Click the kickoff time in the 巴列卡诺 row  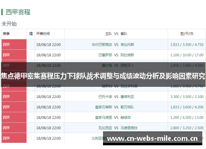[49, 97]
